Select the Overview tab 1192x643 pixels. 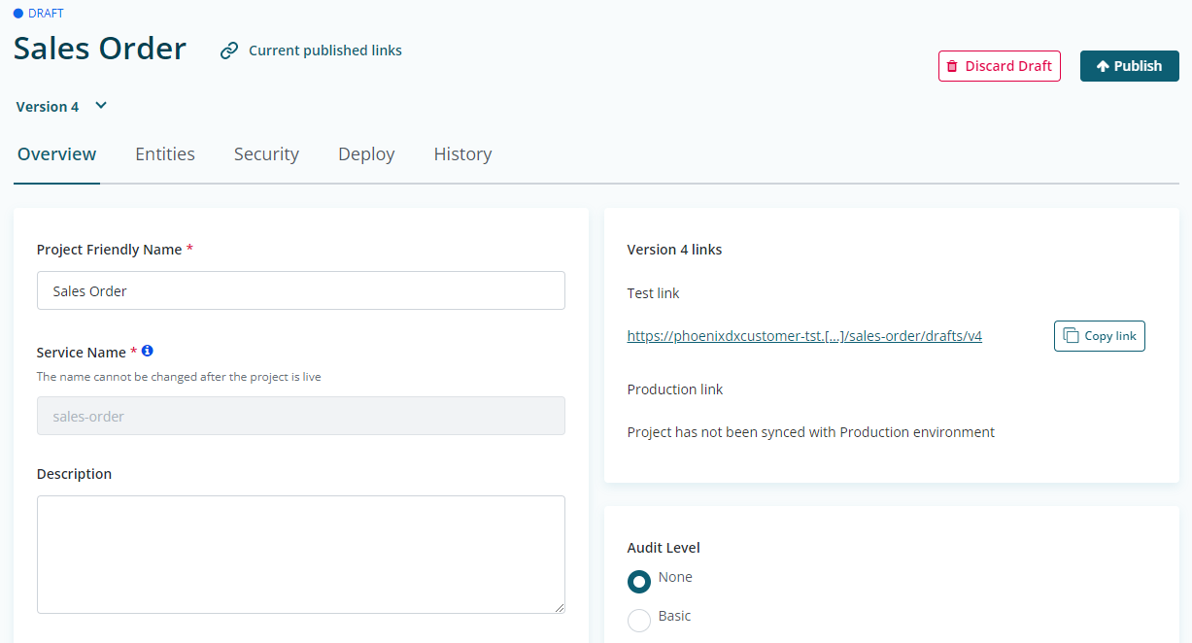(x=57, y=154)
